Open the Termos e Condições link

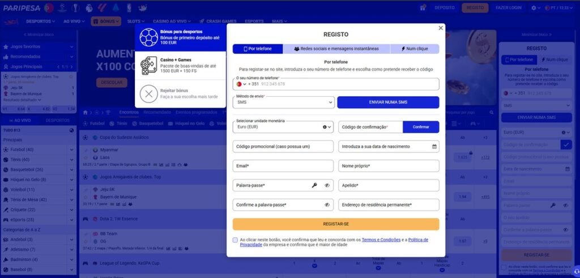381,239
